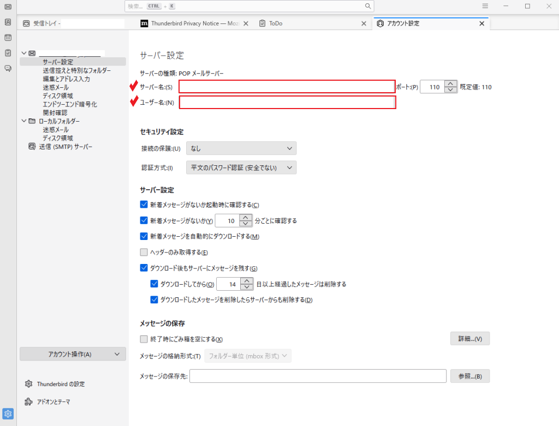Viewport: 559px width, 426px height.
Task: Click the settings gear icon at bottom left
Action: tap(8, 413)
